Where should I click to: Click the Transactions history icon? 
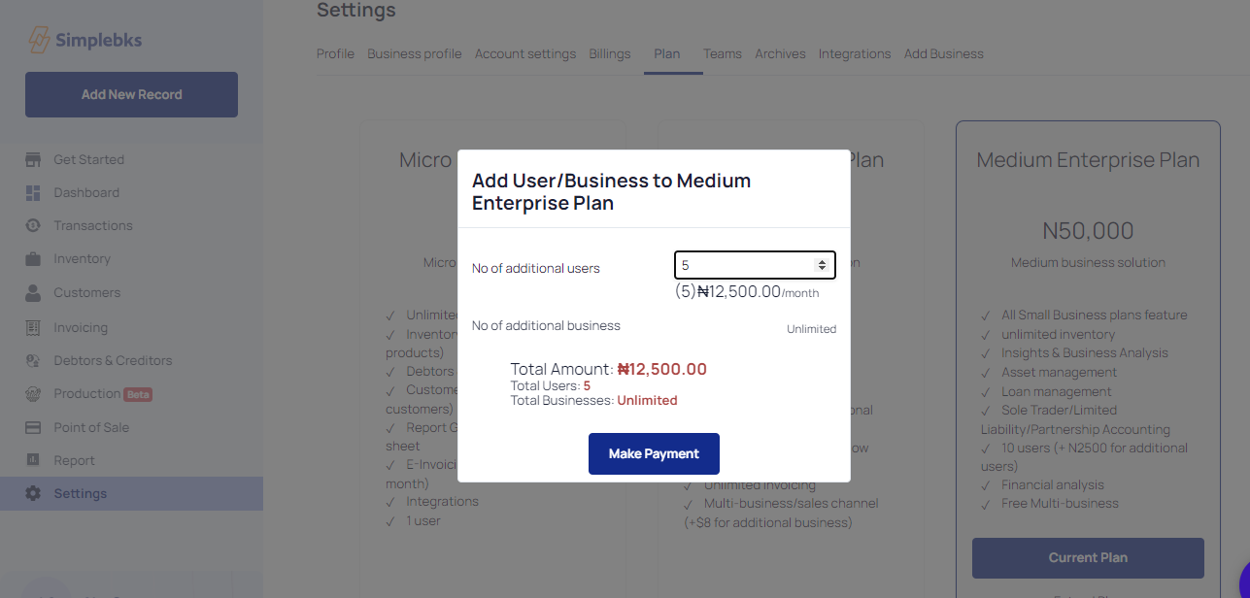click(x=33, y=225)
